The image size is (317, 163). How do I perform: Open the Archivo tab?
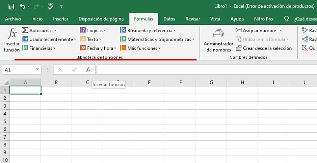(13, 19)
